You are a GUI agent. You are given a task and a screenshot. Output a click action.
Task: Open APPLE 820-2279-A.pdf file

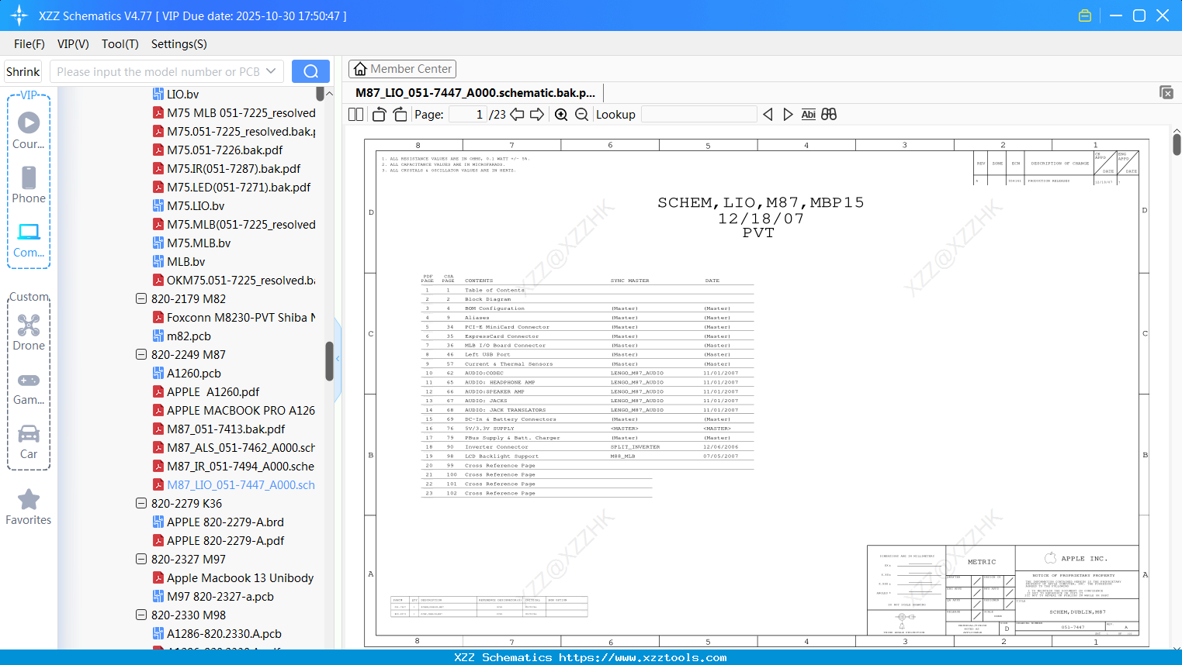[226, 541]
